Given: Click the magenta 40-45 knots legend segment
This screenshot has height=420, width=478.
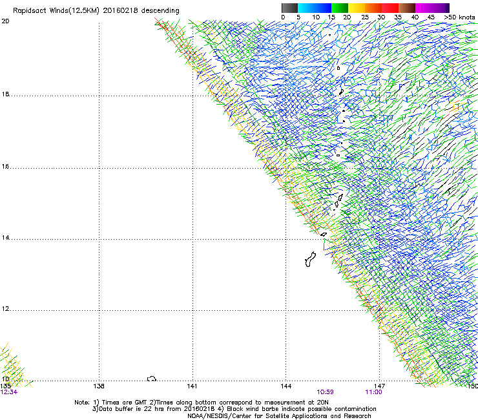Looking at the screenshot, I should click(x=424, y=8).
